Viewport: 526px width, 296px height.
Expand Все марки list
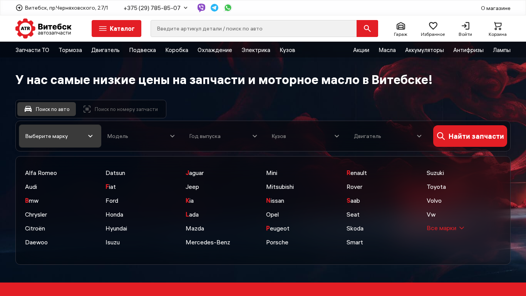[445, 228]
